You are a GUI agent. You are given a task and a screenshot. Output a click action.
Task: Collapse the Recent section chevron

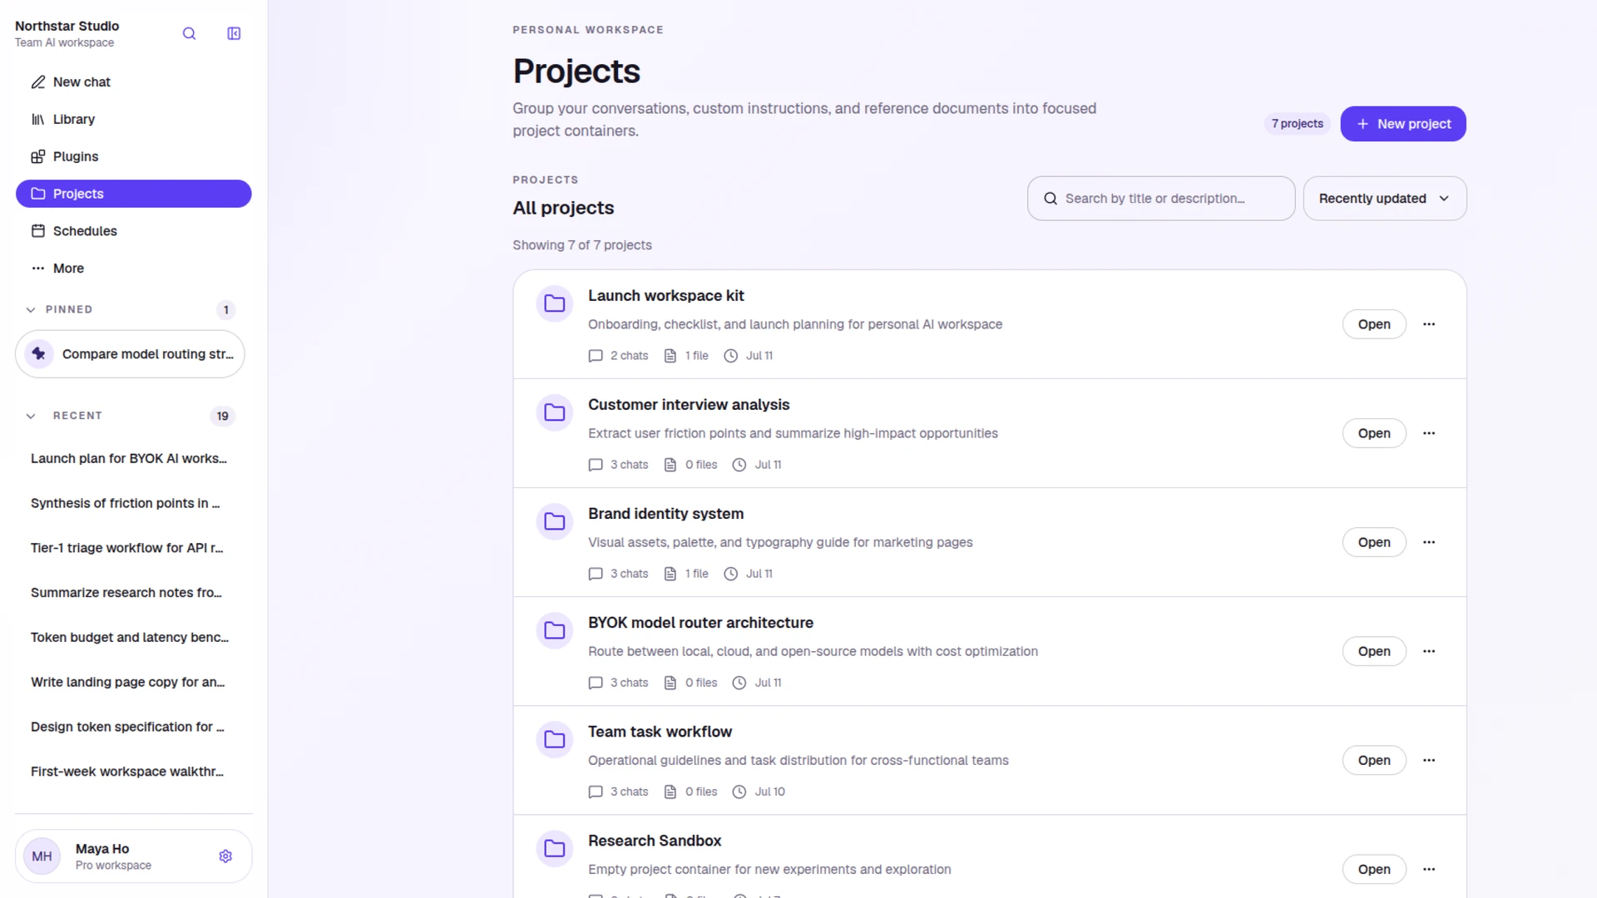click(31, 417)
